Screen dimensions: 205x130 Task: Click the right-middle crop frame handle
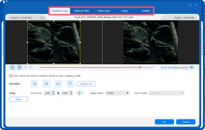(x=80, y=42)
